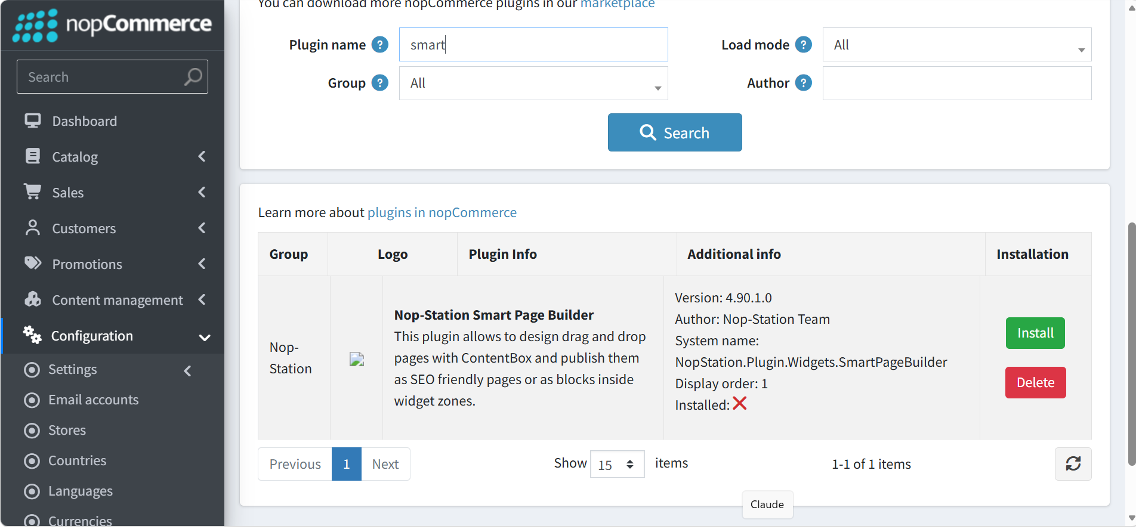This screenshot has width=1136, height=529.
Task: Click the Customers person icon
Action: coord(33,228)
